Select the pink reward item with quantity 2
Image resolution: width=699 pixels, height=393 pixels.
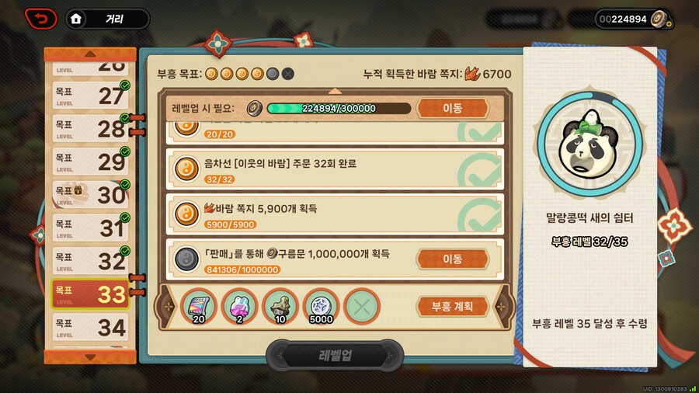(x=239, y=306)
